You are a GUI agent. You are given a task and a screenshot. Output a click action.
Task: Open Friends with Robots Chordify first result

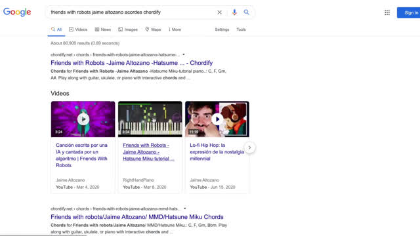131,63
